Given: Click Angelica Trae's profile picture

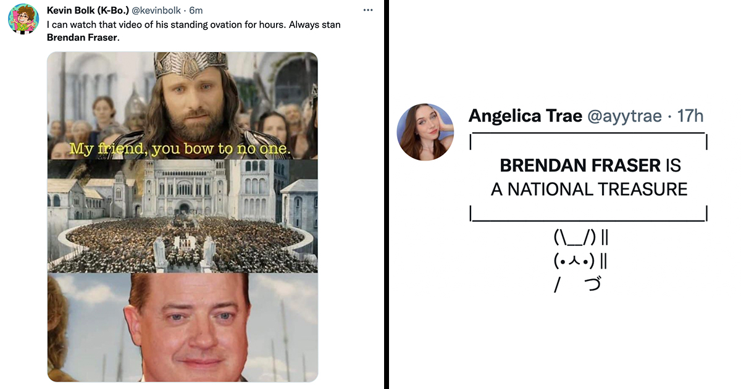Looking at the screenshot, I should pyautogui.click(x=426, y=132).
